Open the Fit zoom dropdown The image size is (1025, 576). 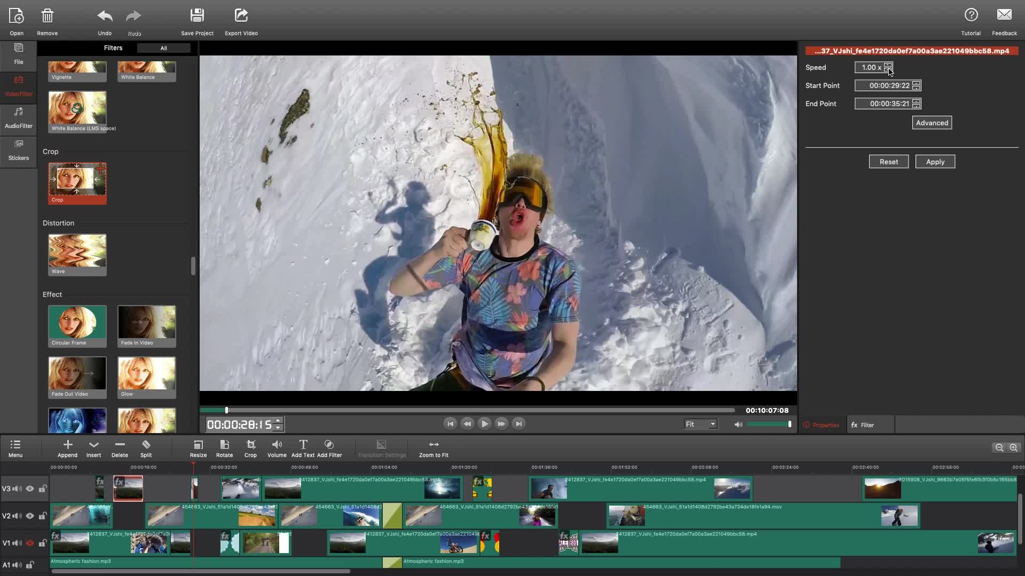(x=700, y=424)
